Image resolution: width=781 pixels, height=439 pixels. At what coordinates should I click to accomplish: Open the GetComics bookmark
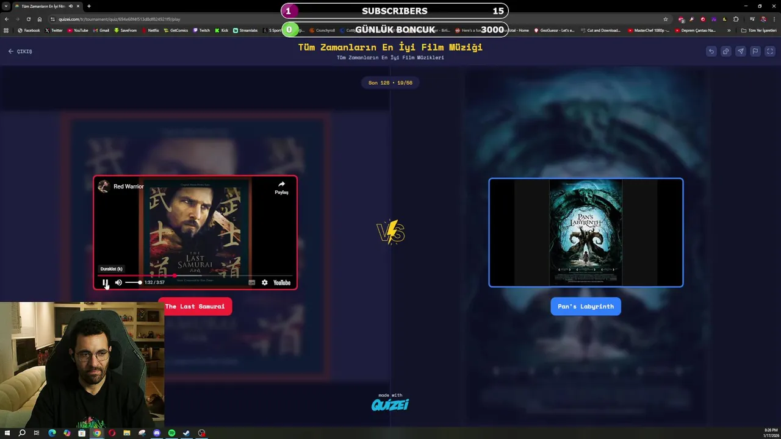pyautogui.click(x=176, y=30)
